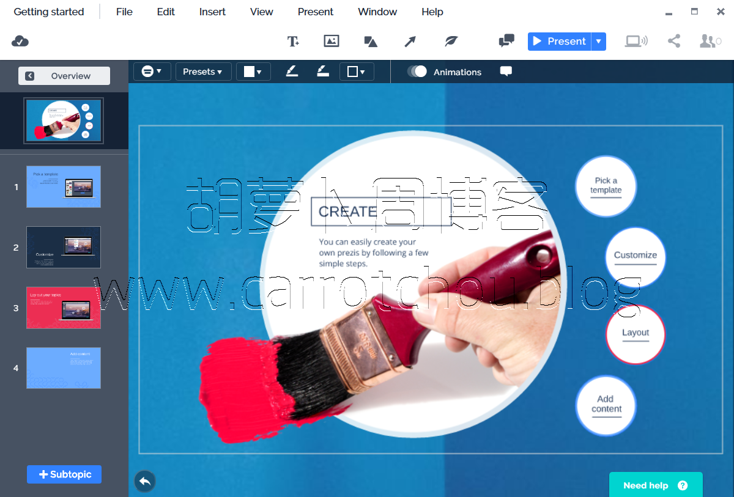The width and height of the screenshot is (734, 497).
Task: Click the 'You can easily create' paragraph
Action: 374,252
